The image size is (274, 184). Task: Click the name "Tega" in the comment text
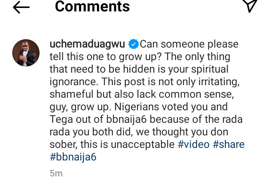coord(61,119)
